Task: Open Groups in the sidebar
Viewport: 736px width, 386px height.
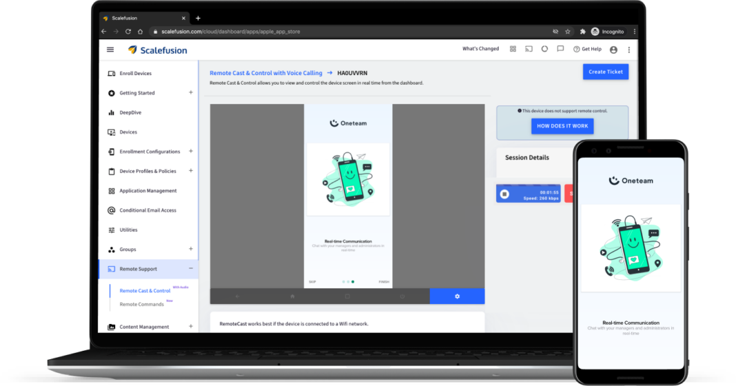Action: click(x=127, y=250)
